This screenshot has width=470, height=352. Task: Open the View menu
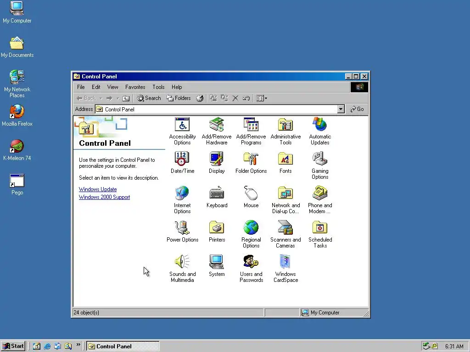[x=113, y=87]
